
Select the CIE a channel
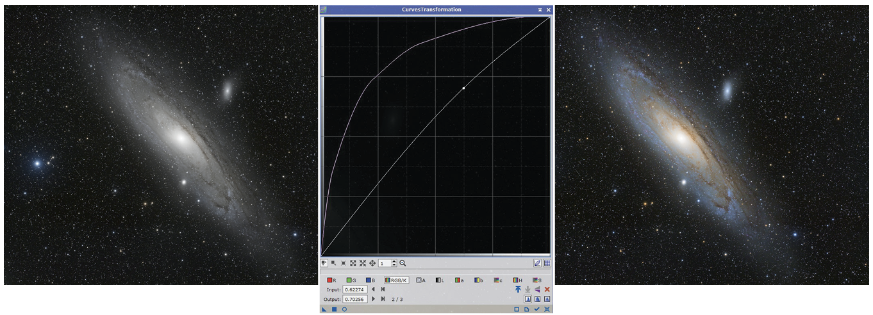pos(459,280)
